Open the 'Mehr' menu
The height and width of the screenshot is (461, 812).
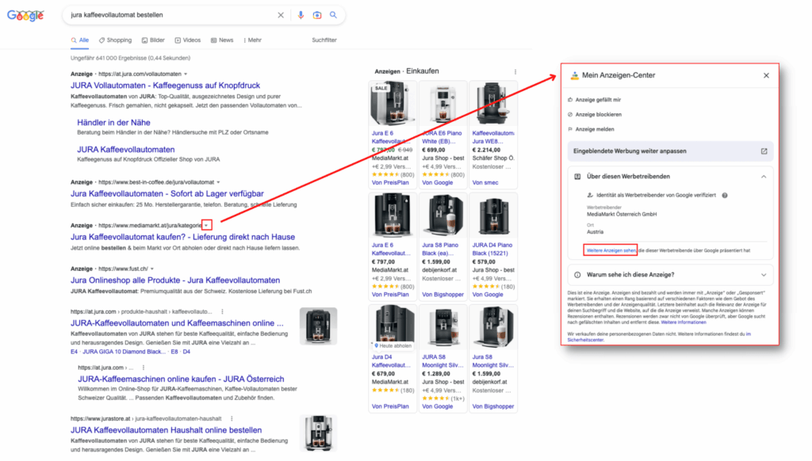tap(253, 40)
